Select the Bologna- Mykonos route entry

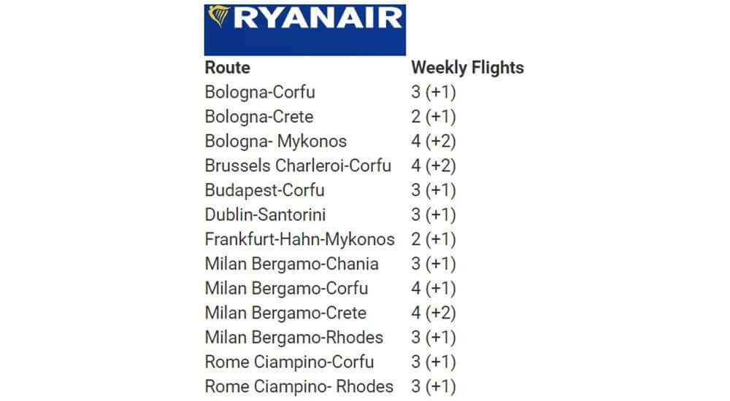tap(276, 141)
